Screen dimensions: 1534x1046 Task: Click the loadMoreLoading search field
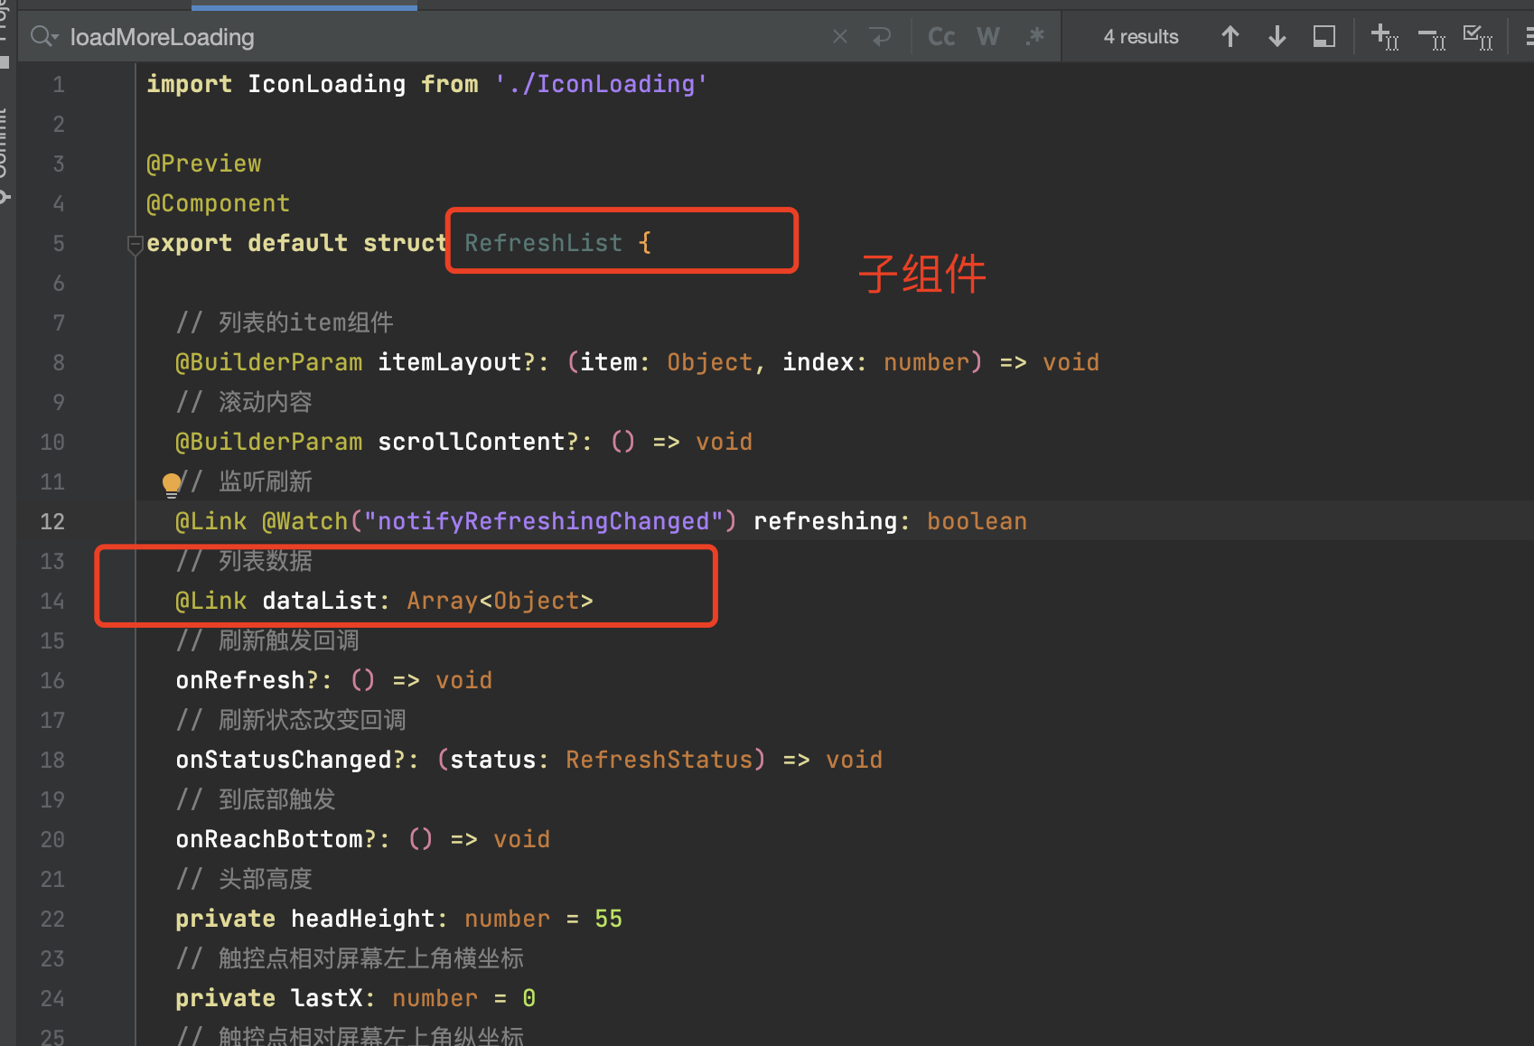(443, 37)
